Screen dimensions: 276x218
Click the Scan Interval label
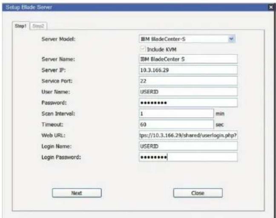pyautogui.click(x=58, y=114)
